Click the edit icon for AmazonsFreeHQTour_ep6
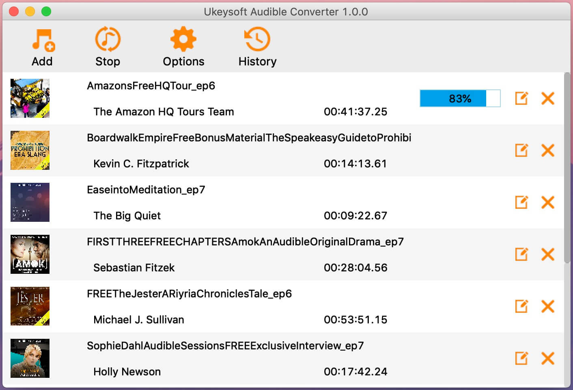Screen dimensions: 573x390 pyautogui.click(x=522, y=98)
